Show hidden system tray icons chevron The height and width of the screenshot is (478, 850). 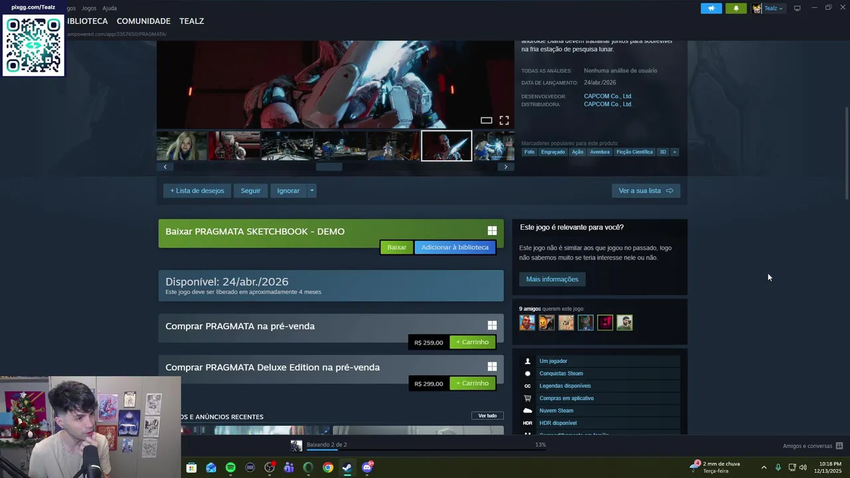pyautogui.click(x=764, y=467)
